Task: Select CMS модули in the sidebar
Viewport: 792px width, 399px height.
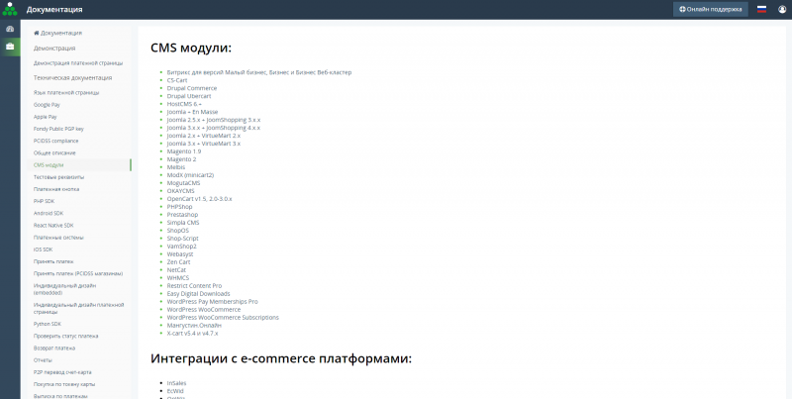Action: (x=49, y=165)
